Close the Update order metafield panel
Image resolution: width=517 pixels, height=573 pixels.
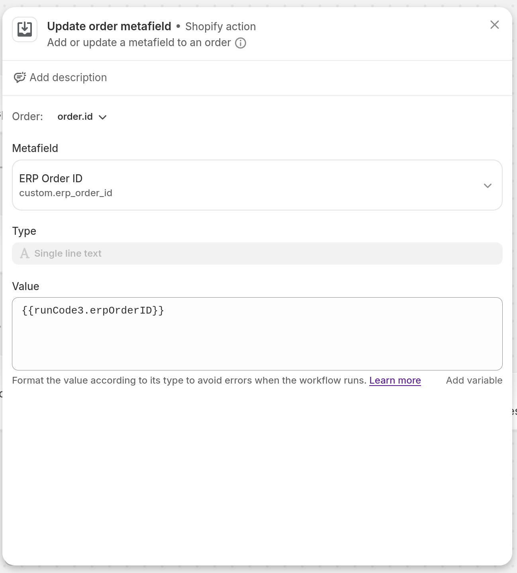click(494, 25)
